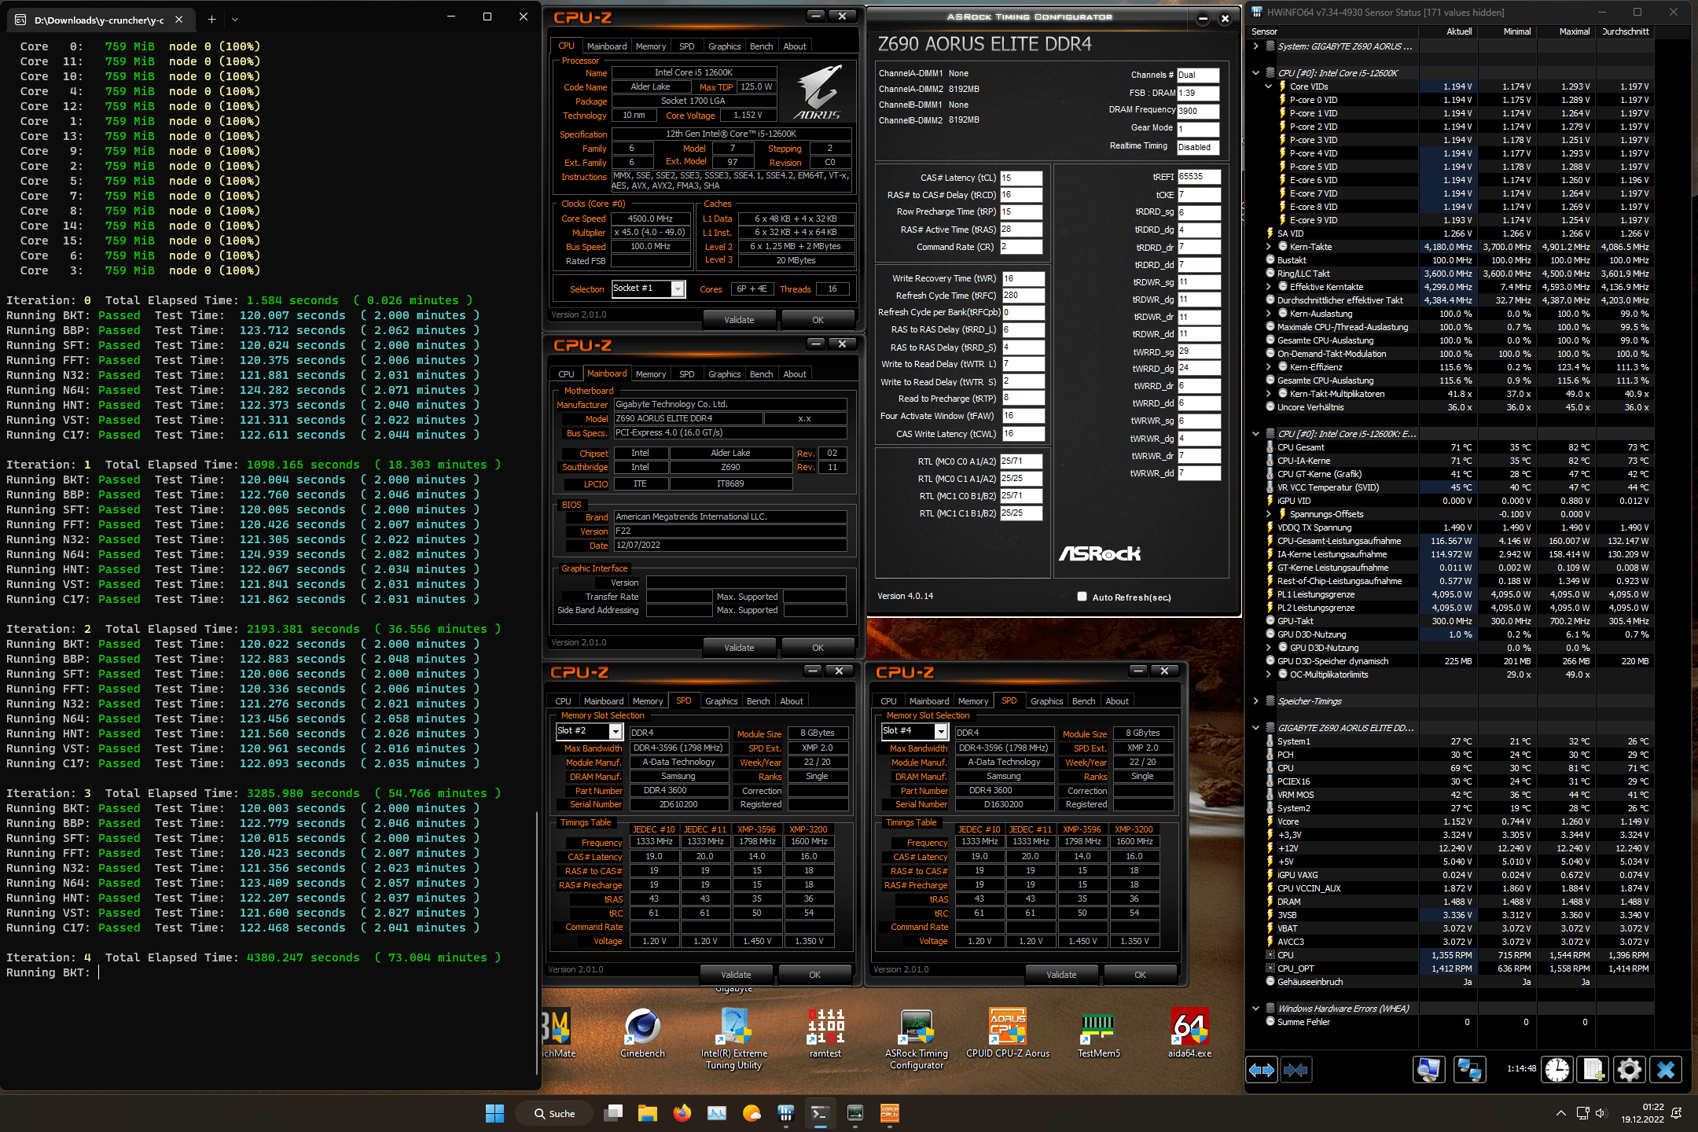Open TestMem5 desktop shortcut
This screenshot has width=1698, height=1132.
click(x=1099, y=1034)
